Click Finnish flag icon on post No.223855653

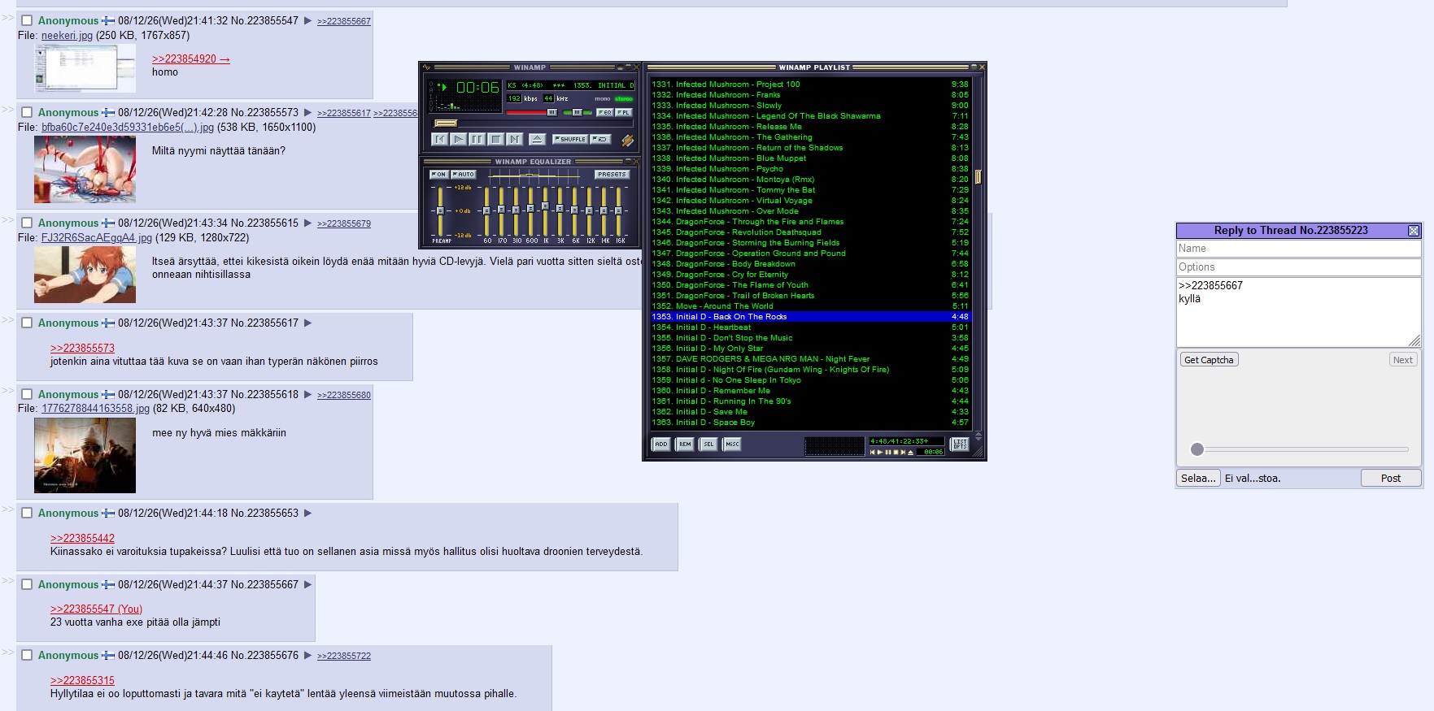coord(108,514)
